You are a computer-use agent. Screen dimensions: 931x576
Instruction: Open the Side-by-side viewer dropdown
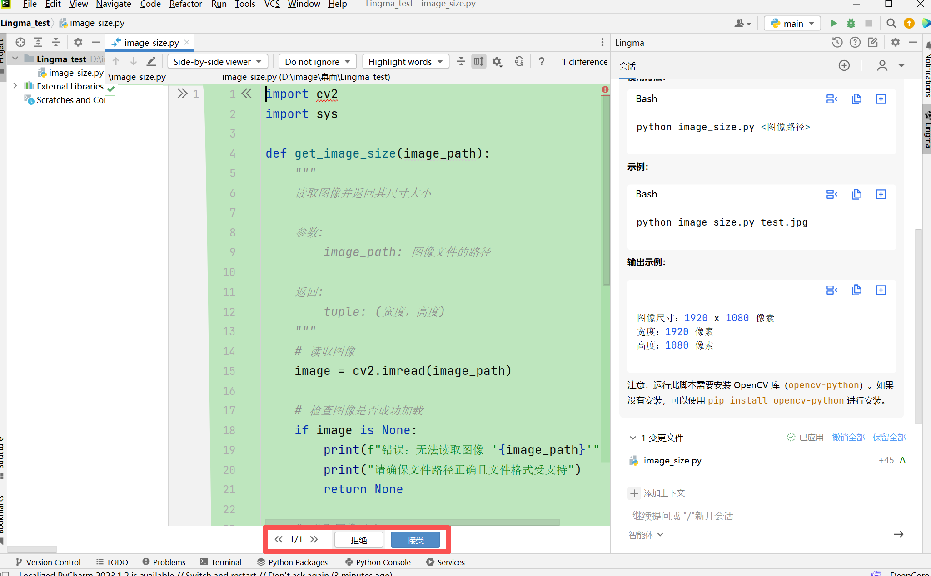(x=218, y=62)
